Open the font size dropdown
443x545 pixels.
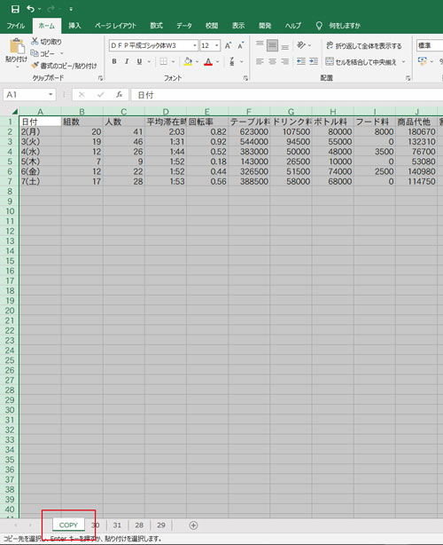217,45
